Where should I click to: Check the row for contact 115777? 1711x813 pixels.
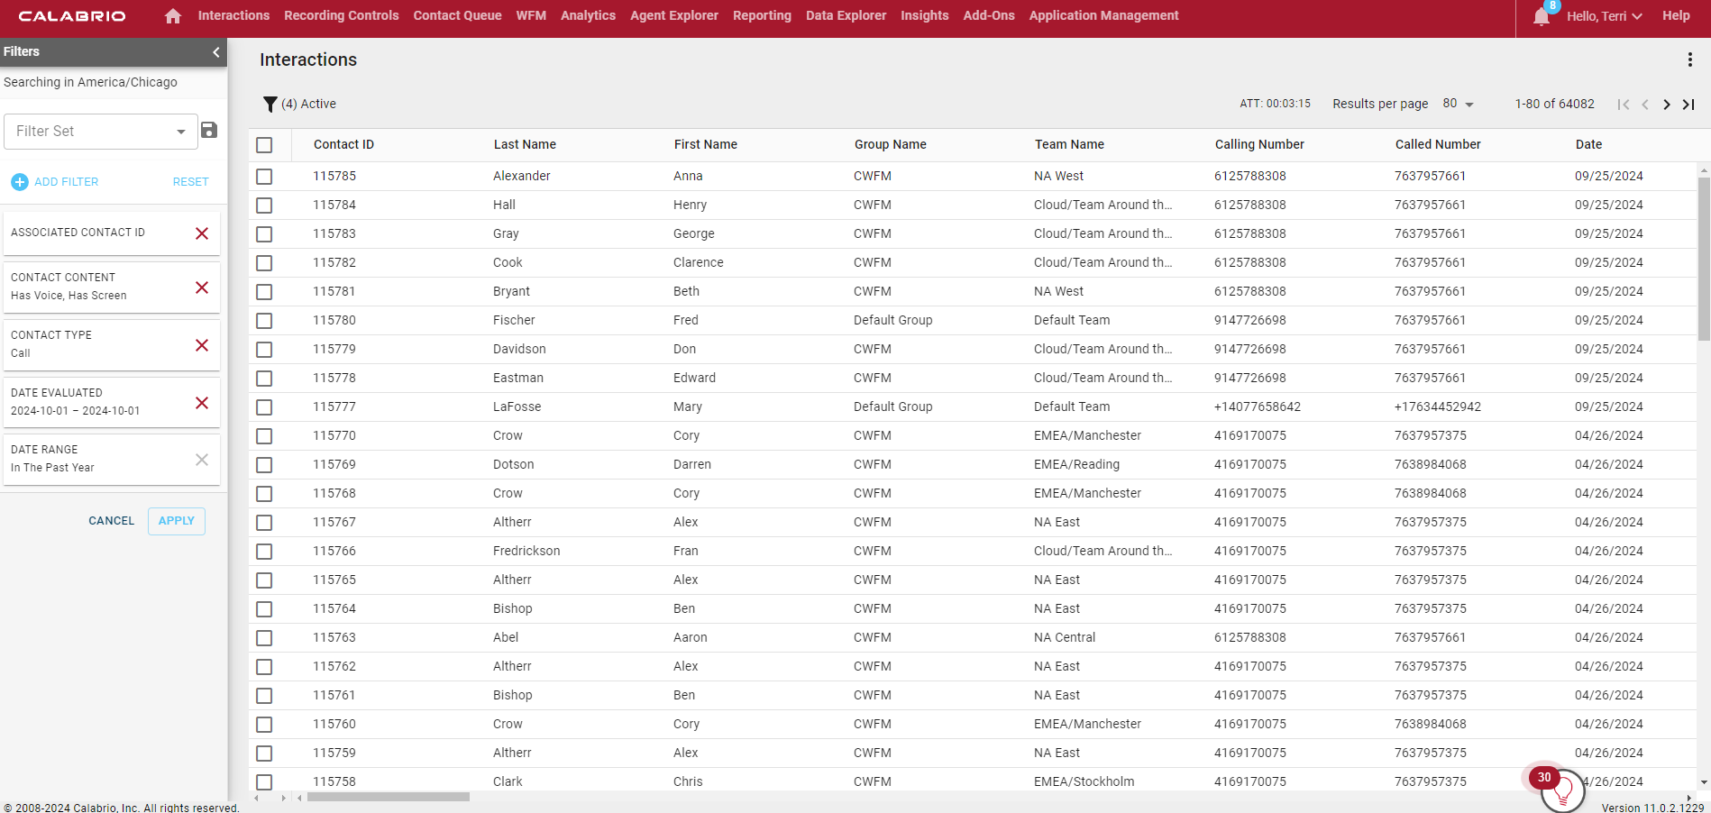[x=264, y=407]
